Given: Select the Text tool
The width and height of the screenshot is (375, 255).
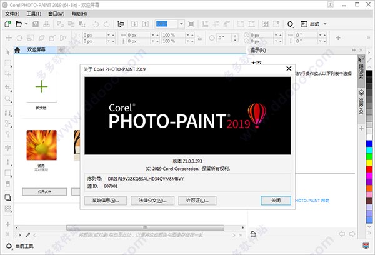Looking at the screenshot, I should pyautogui.click(x=8, y=148).
